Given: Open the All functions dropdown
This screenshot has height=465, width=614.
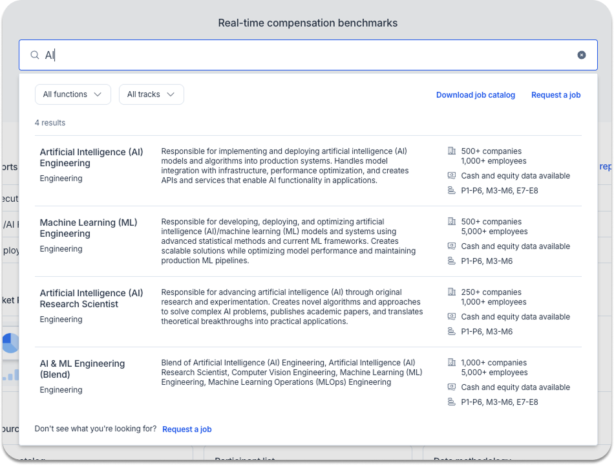Looking at the screenshot, I should click(73, 94).
